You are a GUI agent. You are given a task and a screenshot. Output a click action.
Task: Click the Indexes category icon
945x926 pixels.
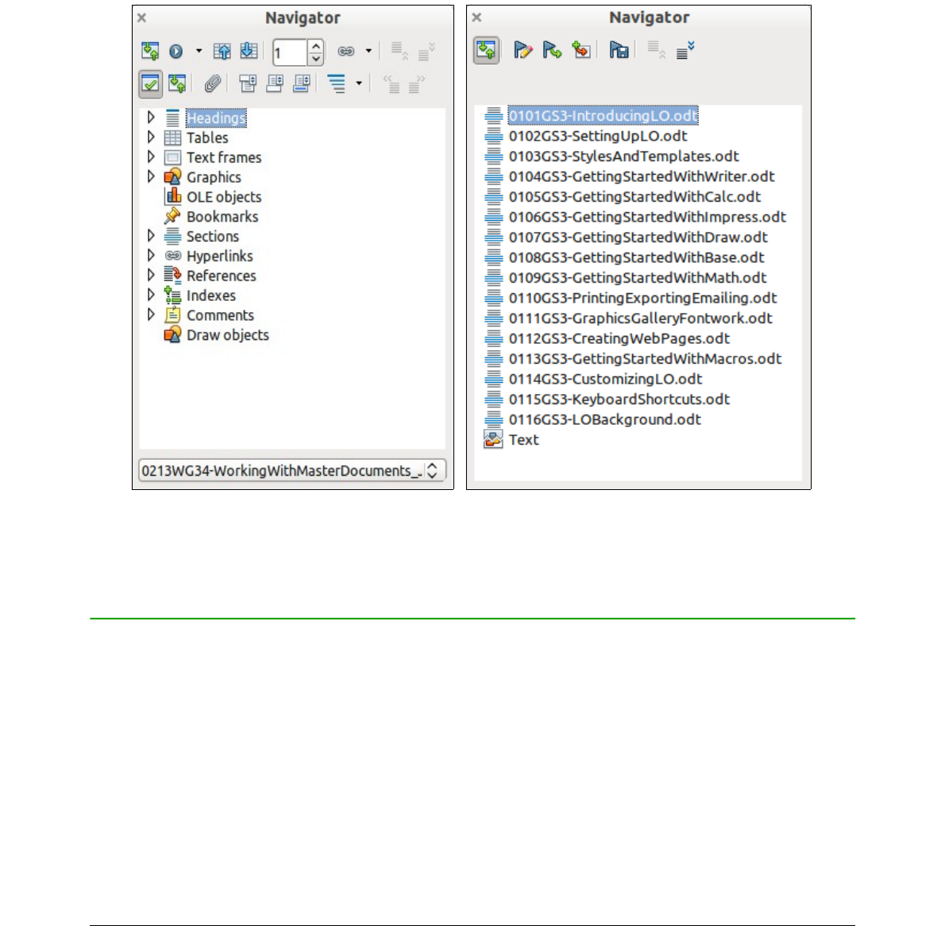click(x=172, y=295)
